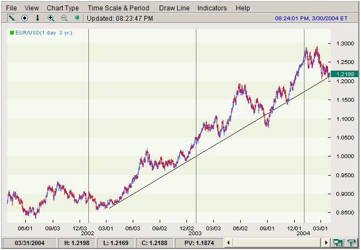Image resolution: width=361 pixels, height=250 pixels.
Task: Click the circle target toolbar icon
Action: coord(24,18)
